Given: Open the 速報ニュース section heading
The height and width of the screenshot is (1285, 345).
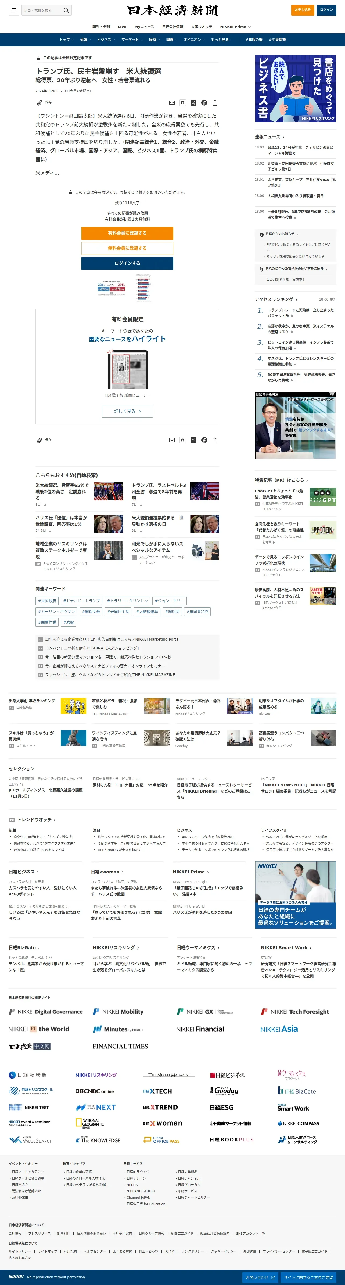Looking at the screenshot, I should tap(270, 137).
